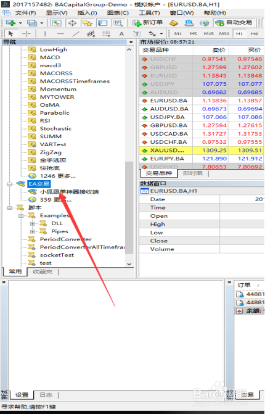This screenshot has height=414, width=265.
Task: Click the signals green globe toolbar icon
Action: click(204, 23)
